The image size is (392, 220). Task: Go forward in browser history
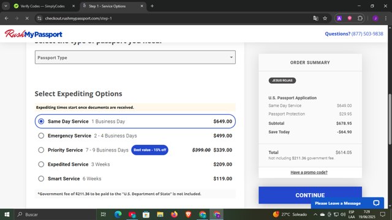17,18
